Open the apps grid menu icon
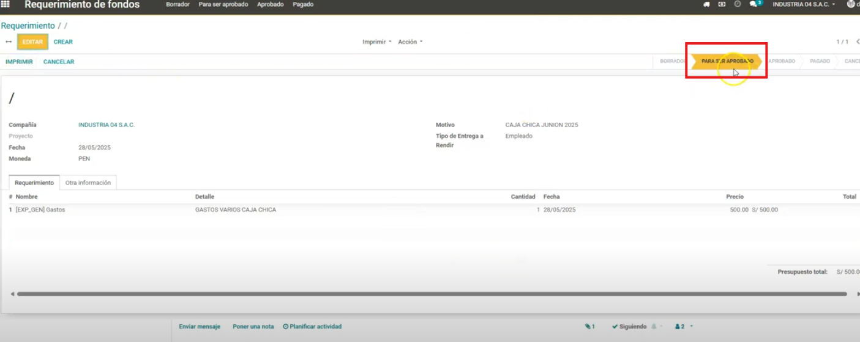This screenshot has width=860, height=342. [x=6, y=4]
